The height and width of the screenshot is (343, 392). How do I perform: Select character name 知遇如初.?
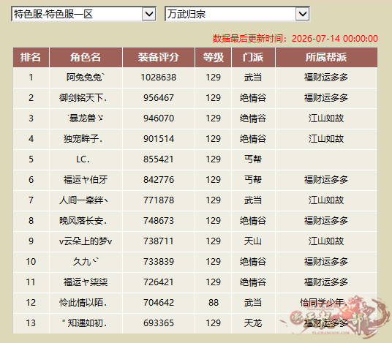[x=85, y=323]
